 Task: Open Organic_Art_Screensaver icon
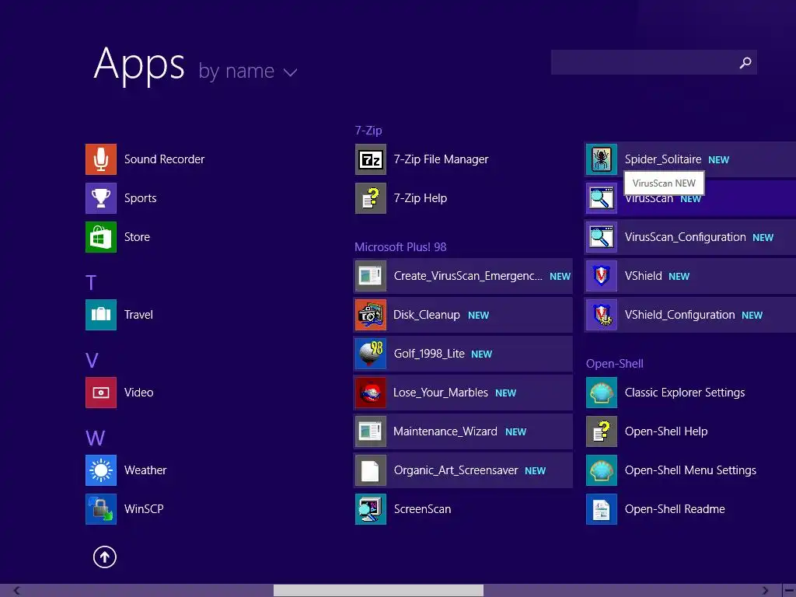[371, 470]
